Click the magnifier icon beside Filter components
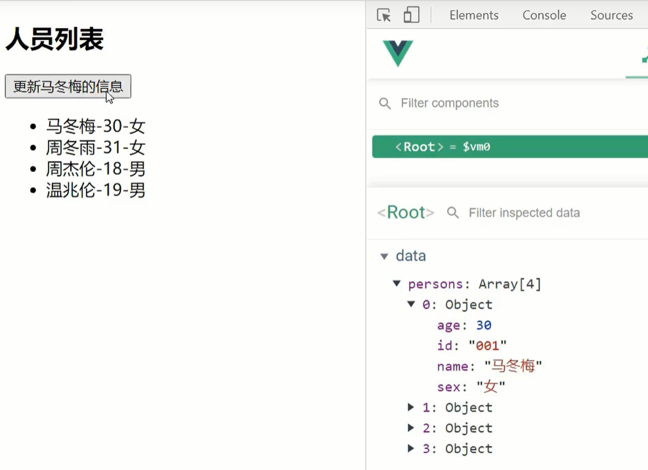The height and width of the screenshot is (470, 648). click(x=385, y=103)
